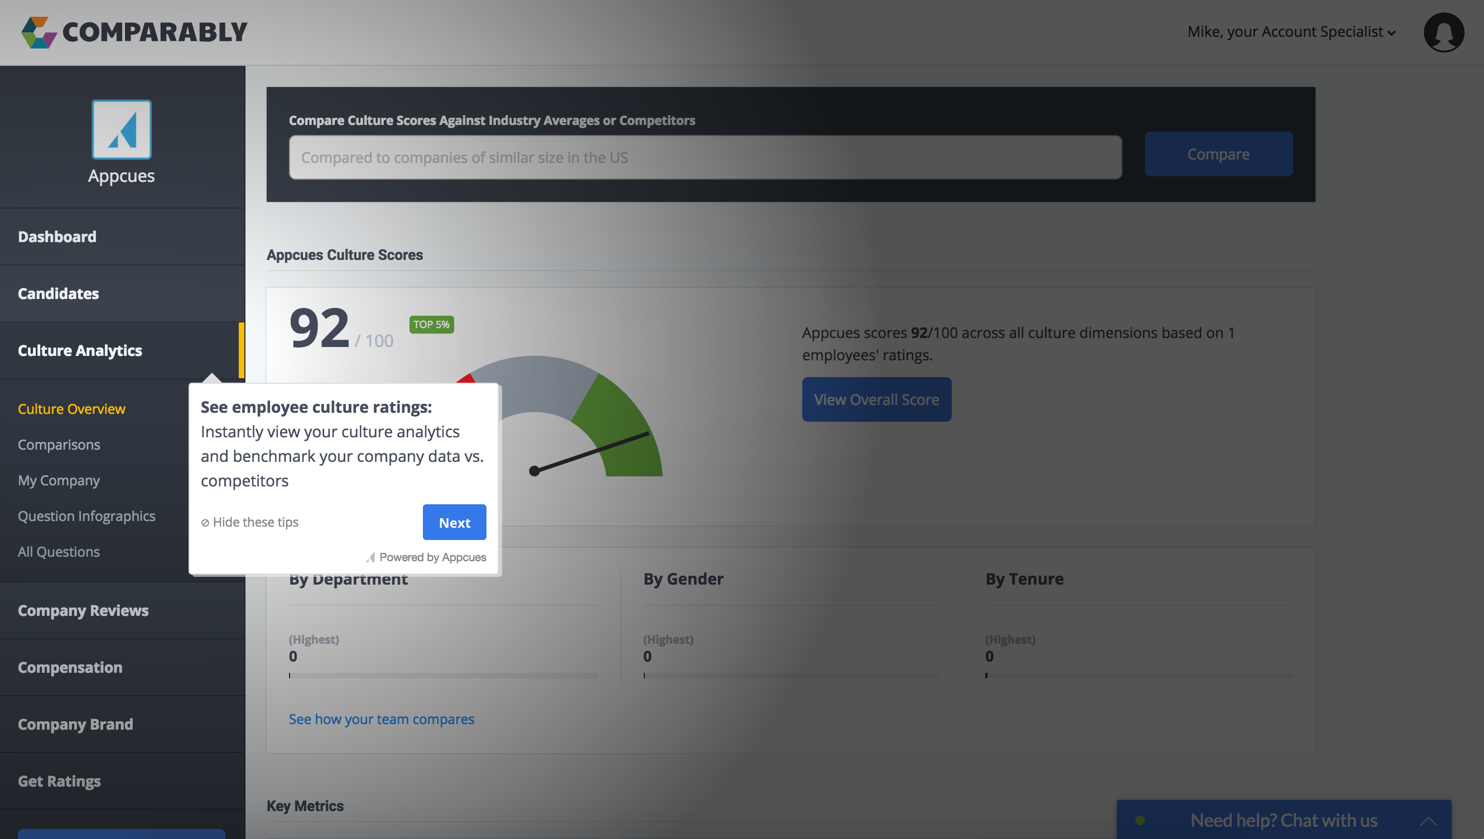Click the Appcues name under the logo
Screen dimensions: 1484x839
[x=122, y=176]
